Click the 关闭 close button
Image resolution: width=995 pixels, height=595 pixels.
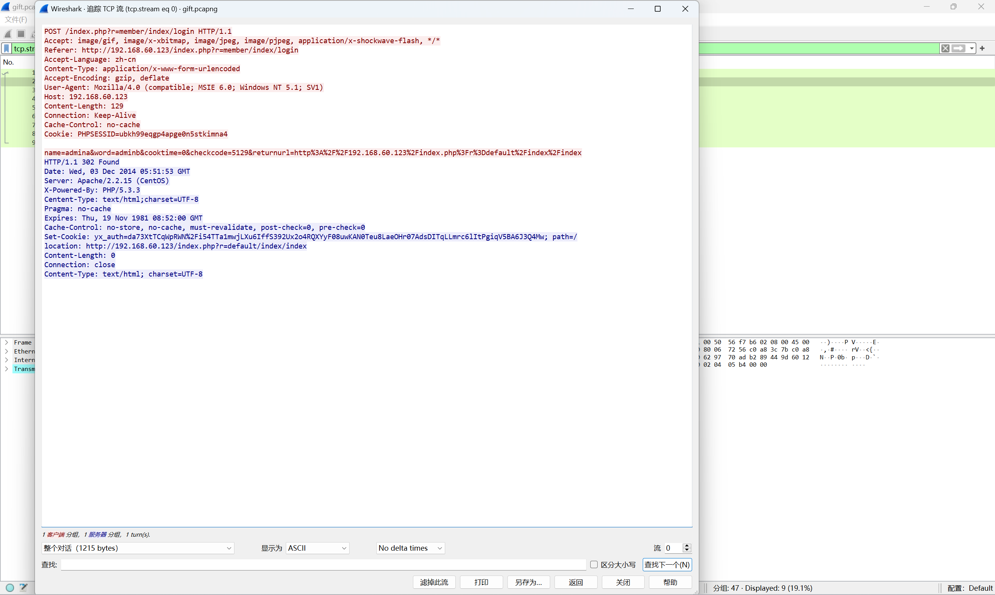click(x=623, y=582)
